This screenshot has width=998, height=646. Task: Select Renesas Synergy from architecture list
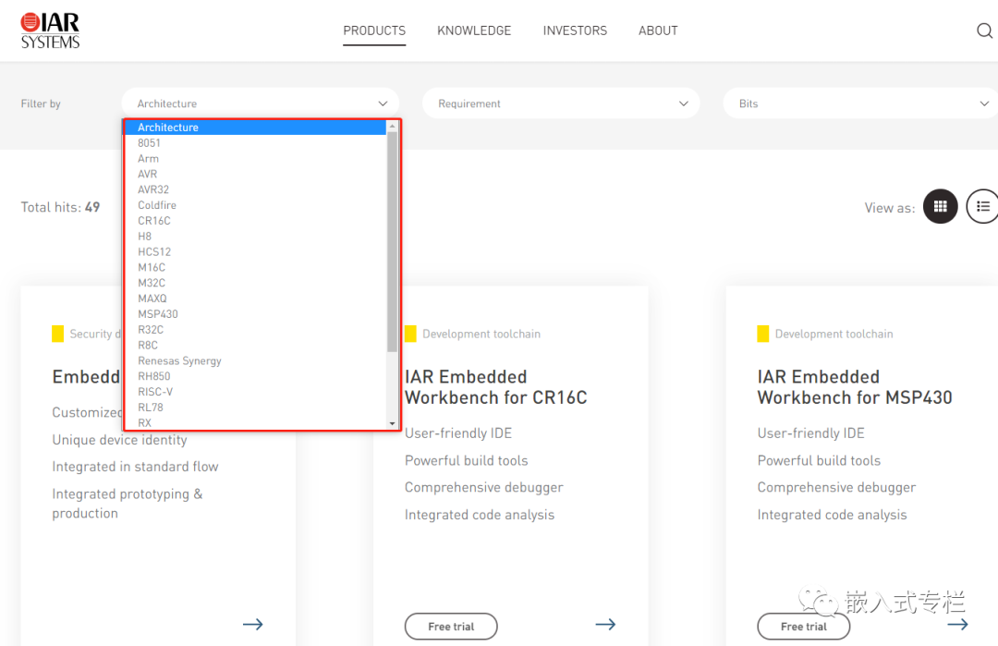255,360
